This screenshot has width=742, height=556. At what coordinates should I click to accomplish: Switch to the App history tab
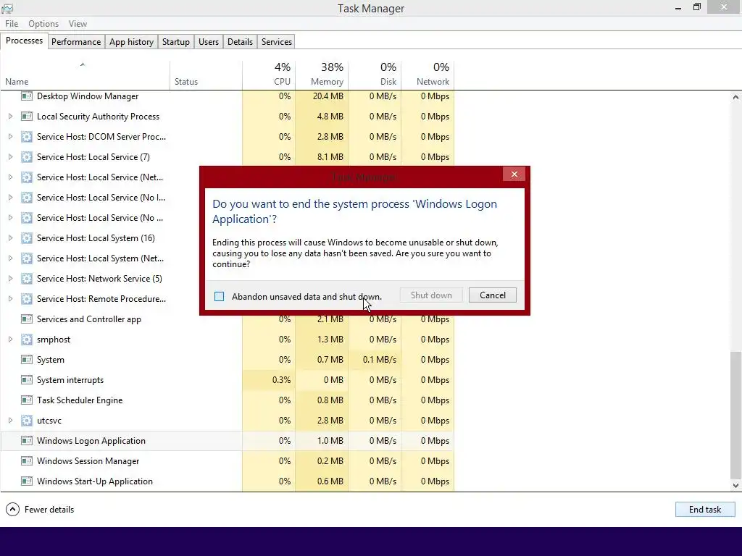point(132,41)
